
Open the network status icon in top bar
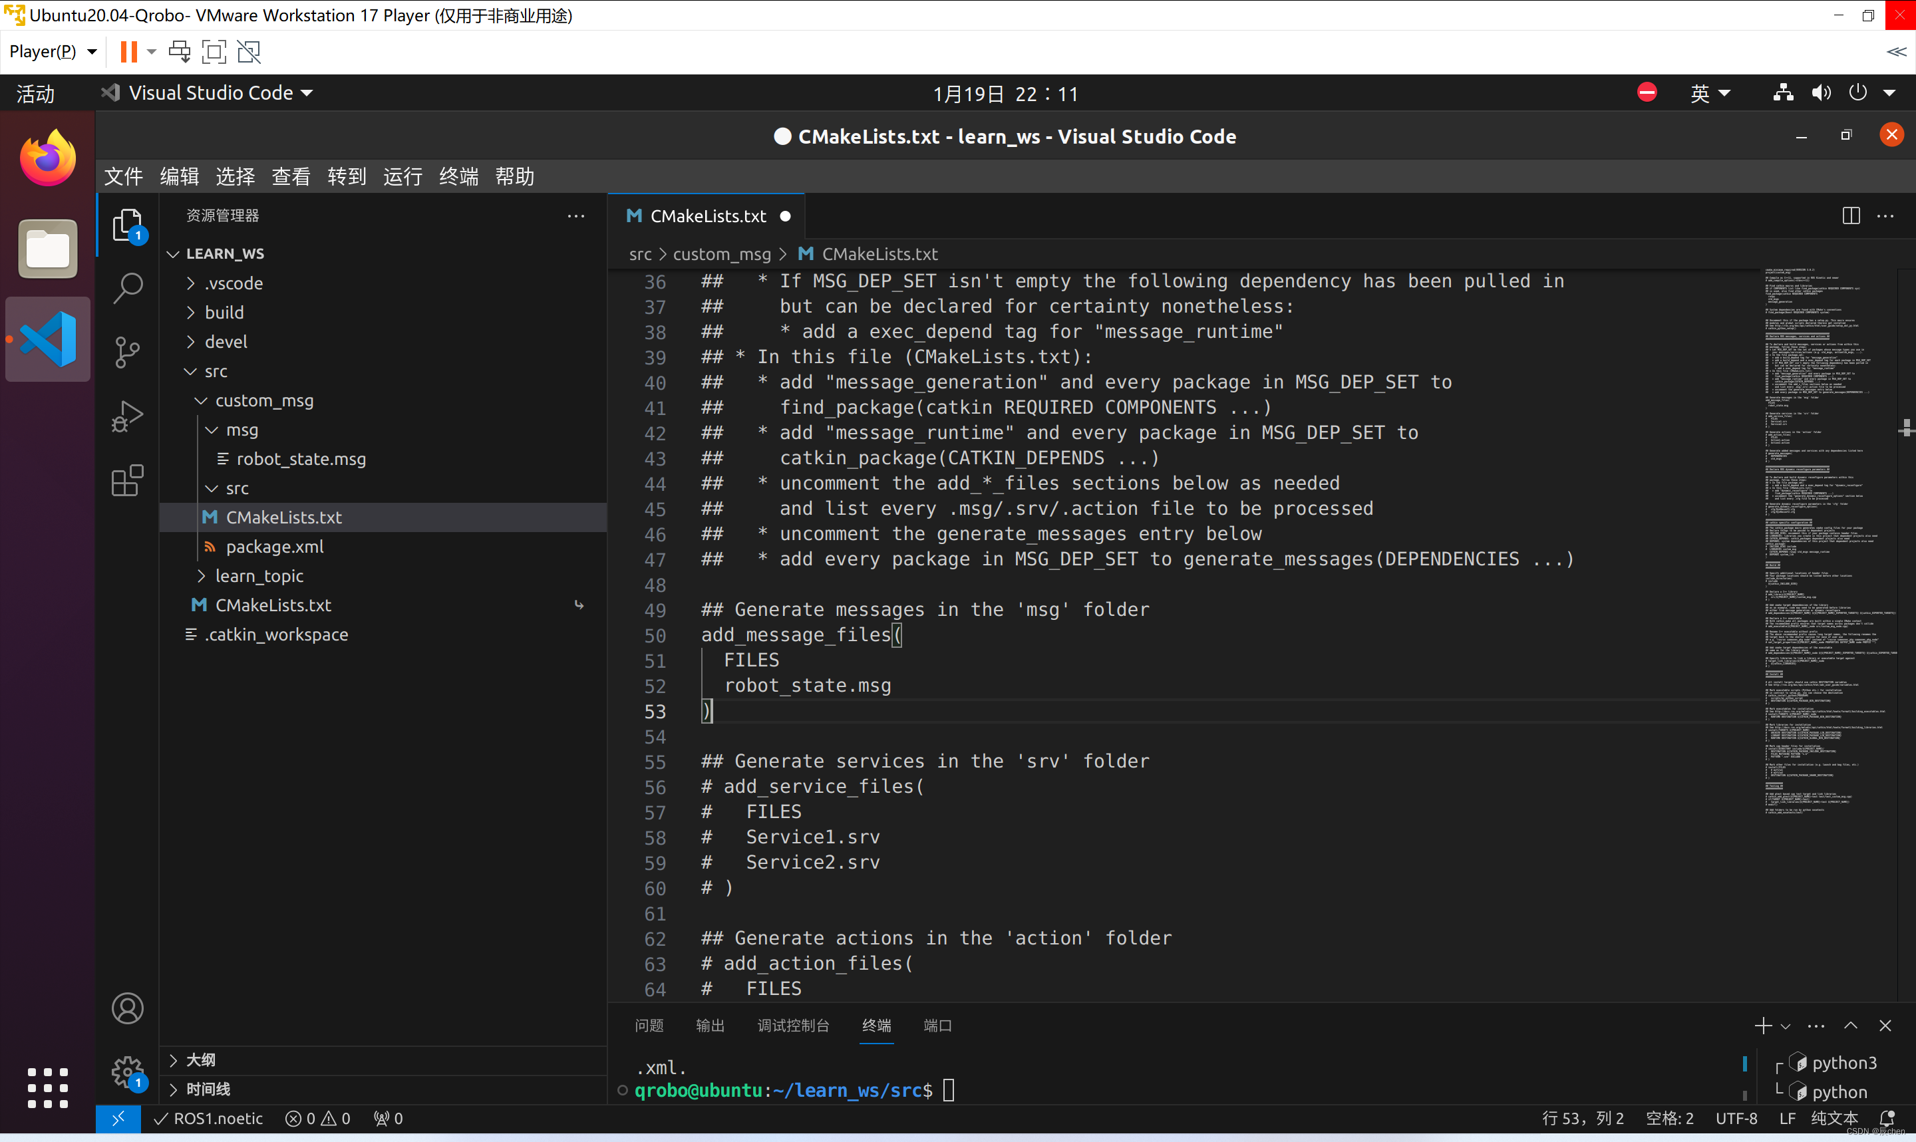tap(1783, 93)
